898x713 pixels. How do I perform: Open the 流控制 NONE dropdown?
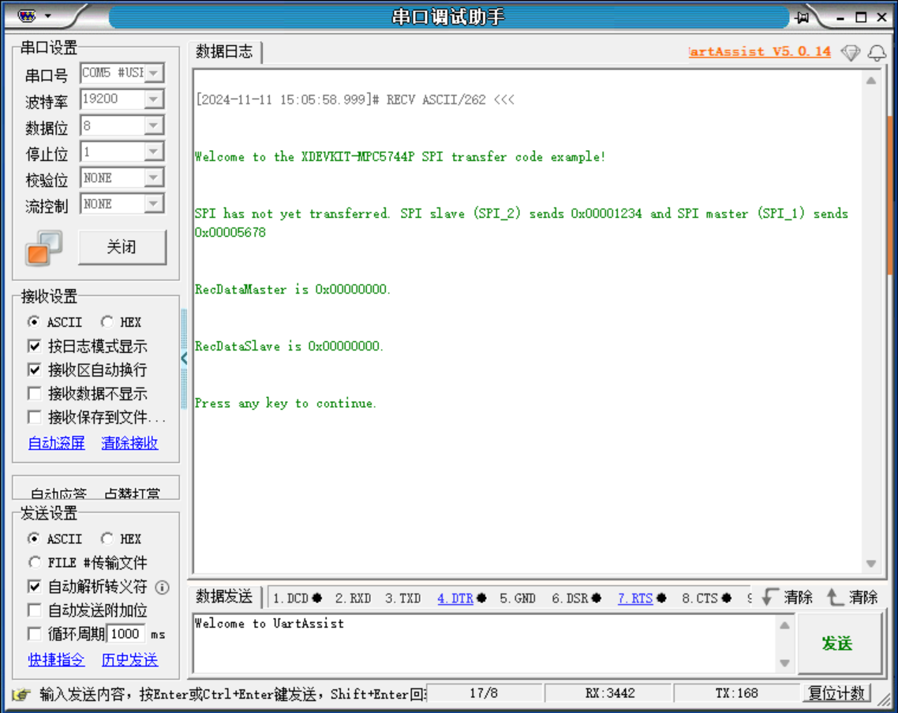point(154,204)
